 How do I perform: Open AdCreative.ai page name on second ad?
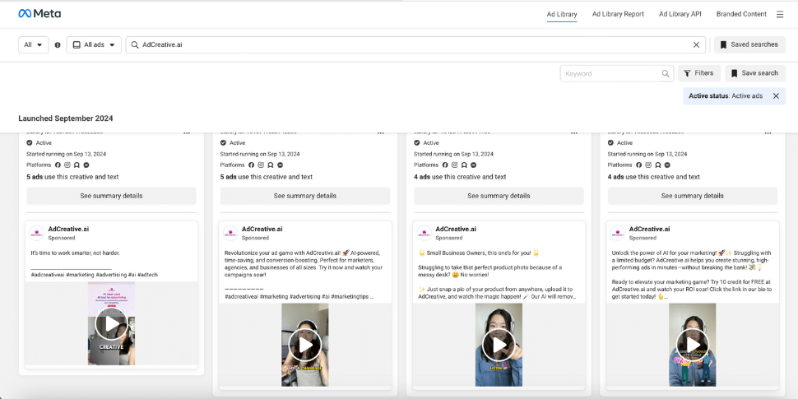pyautogui.click(x=262, y=229)
